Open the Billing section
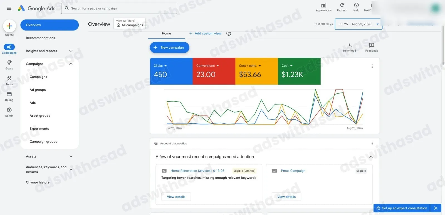Viewport: 445px width, 215px height. pyautogui.click(x=9, y=96)
